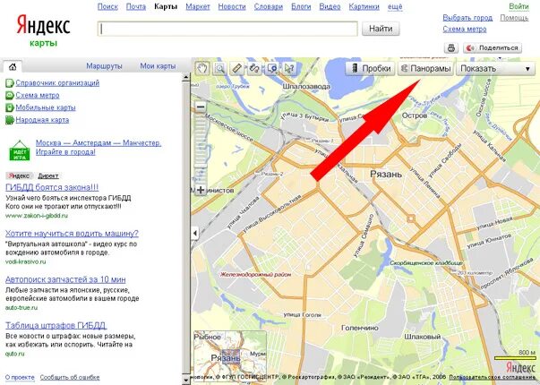Click the Поделиться share button
The width and height of the screenshot is (540, 385).
coord(493,47)
